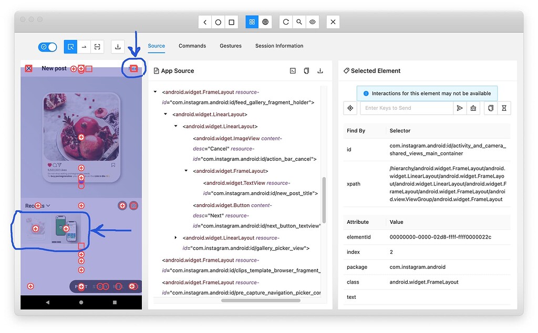
Task: Download the device screenshot via download icon
Action: [x=118, y=47]
